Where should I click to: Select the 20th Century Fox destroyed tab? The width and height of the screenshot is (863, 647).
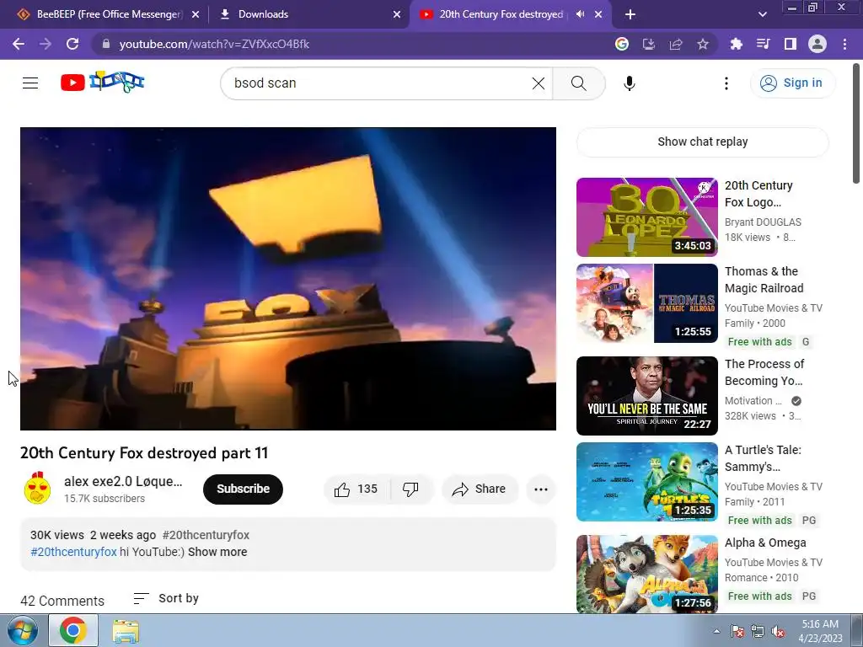[501, 14]
